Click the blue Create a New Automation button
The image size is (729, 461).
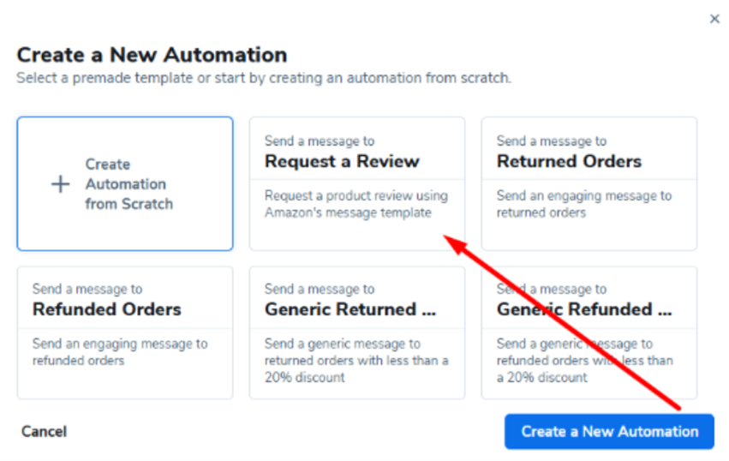609,431
